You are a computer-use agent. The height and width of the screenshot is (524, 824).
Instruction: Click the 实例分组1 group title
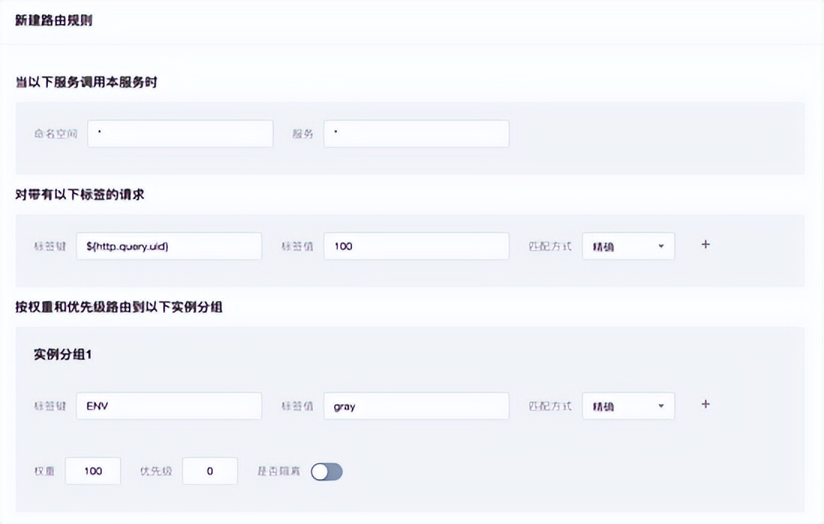(62, 354)
